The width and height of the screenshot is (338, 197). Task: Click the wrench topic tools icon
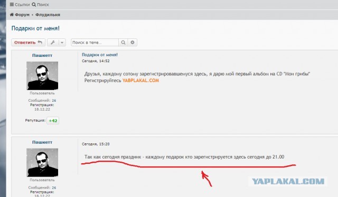53,42
